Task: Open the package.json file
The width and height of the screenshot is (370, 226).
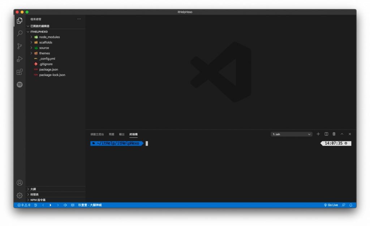Action: (x=55, y=69)
